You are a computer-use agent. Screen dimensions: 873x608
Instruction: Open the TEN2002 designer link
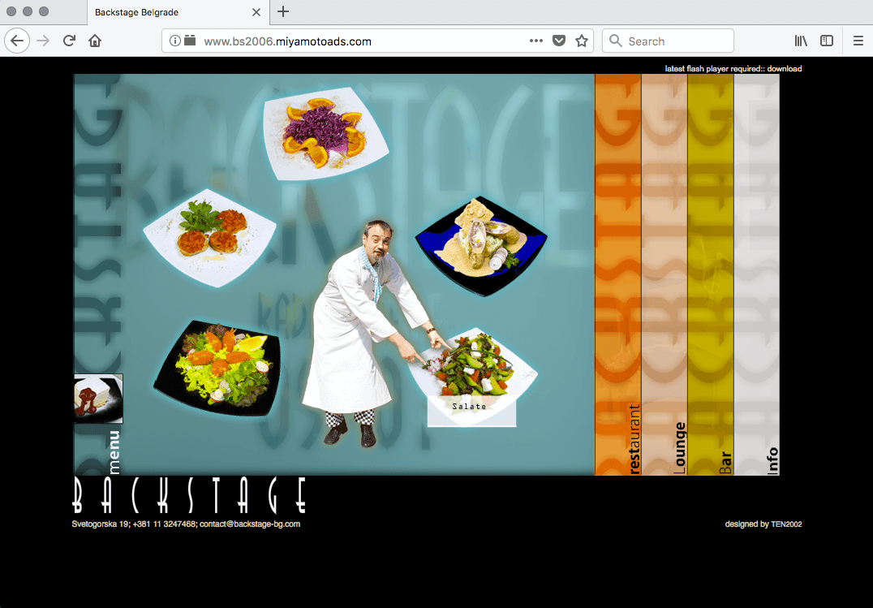click(786, 524)
